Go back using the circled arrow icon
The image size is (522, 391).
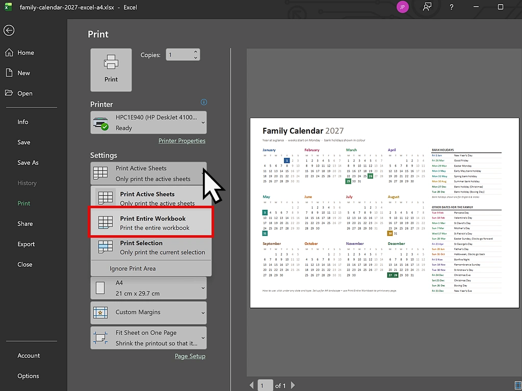(x=9, y=30)
